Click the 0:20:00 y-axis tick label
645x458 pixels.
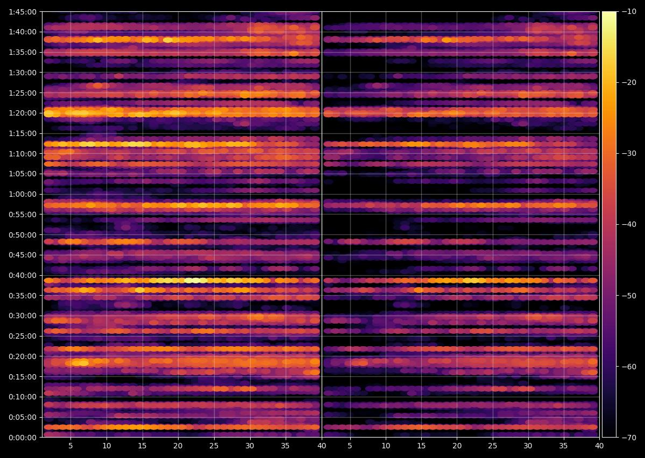click(23, 356)
